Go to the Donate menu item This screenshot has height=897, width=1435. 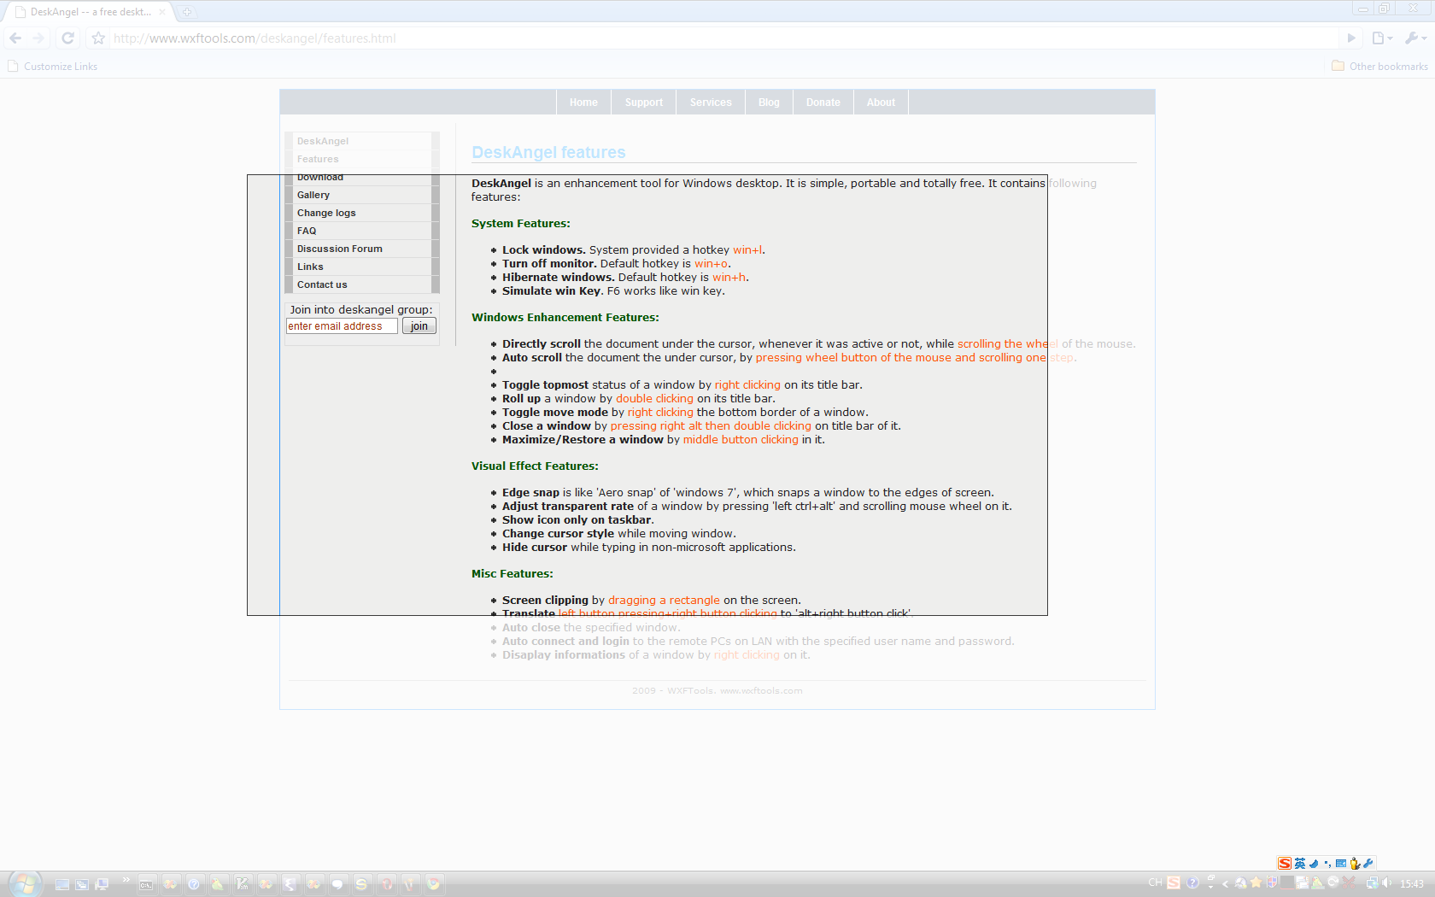tap(823, 103)
